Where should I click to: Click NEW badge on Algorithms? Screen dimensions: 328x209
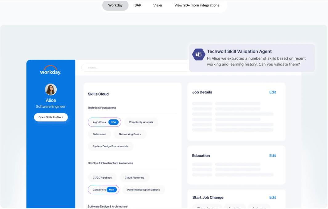point(113,122)
